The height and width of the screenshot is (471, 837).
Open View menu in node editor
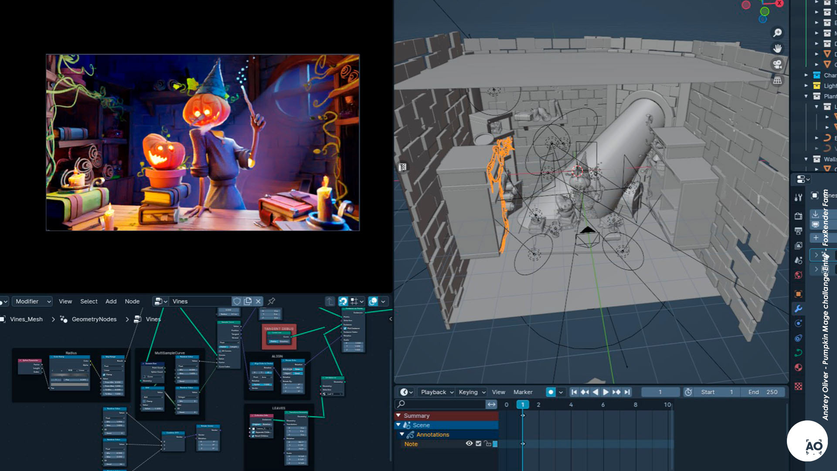65,301
